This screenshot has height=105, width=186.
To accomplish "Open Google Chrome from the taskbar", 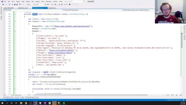I will (26, 103).
